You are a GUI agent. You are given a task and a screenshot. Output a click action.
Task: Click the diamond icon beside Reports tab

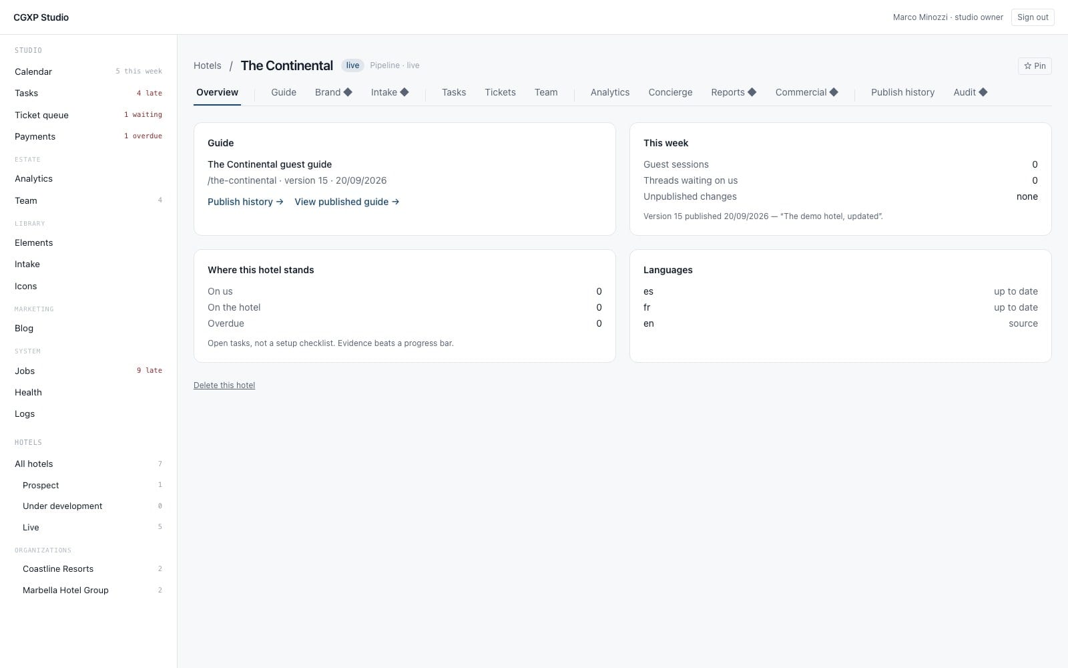point(752,92)
